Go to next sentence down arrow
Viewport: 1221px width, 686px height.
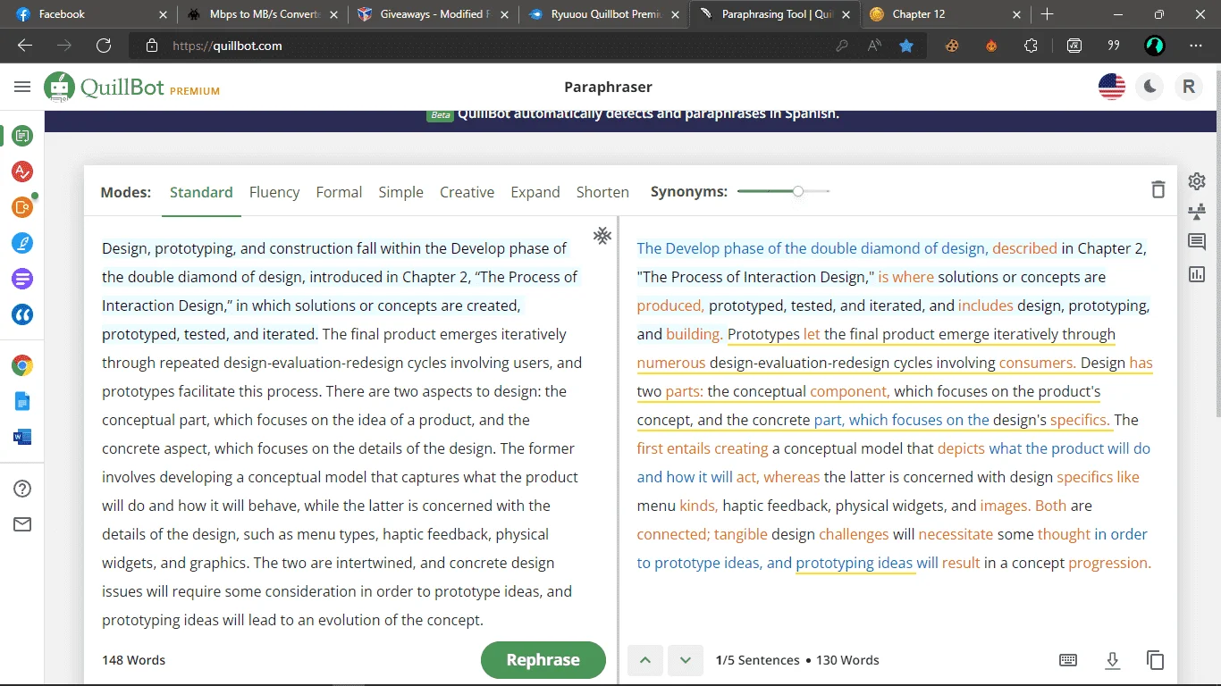(686, 660)
